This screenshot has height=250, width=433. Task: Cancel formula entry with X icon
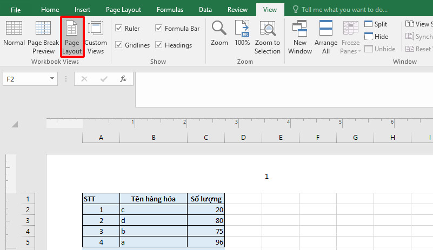tap(84, 79)
